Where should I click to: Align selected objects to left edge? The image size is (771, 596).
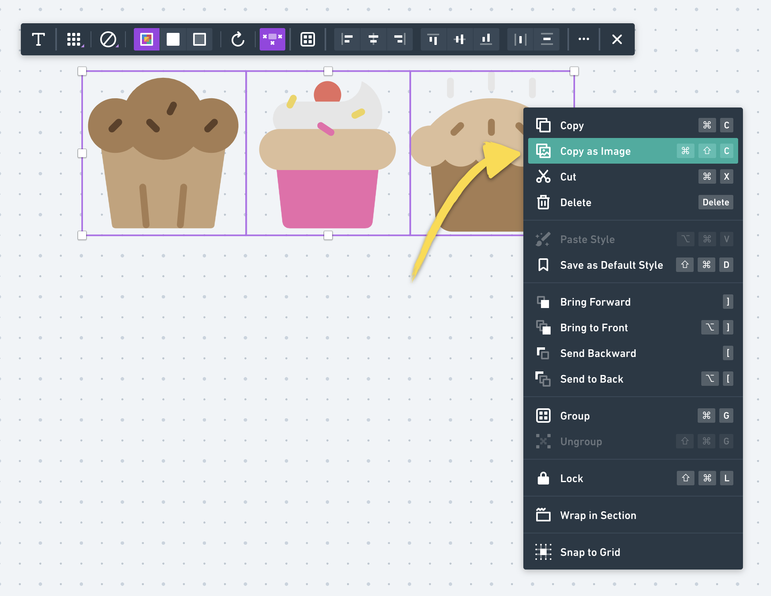[x=347, y=39]
